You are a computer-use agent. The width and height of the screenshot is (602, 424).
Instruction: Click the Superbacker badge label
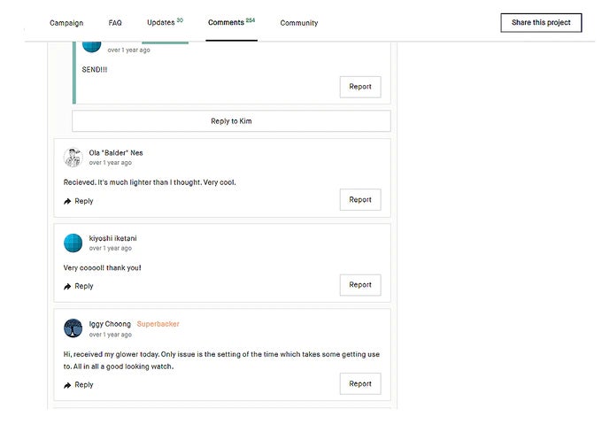pyautogui.click(x=158, y=324)
